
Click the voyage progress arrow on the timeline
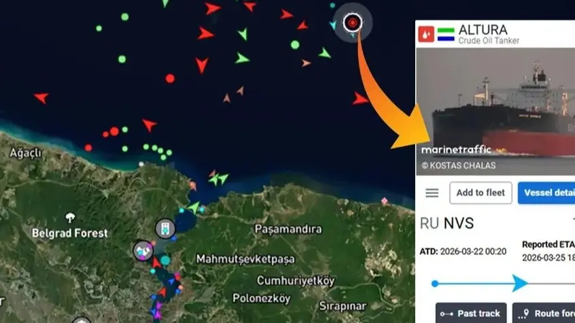[520, 283]
